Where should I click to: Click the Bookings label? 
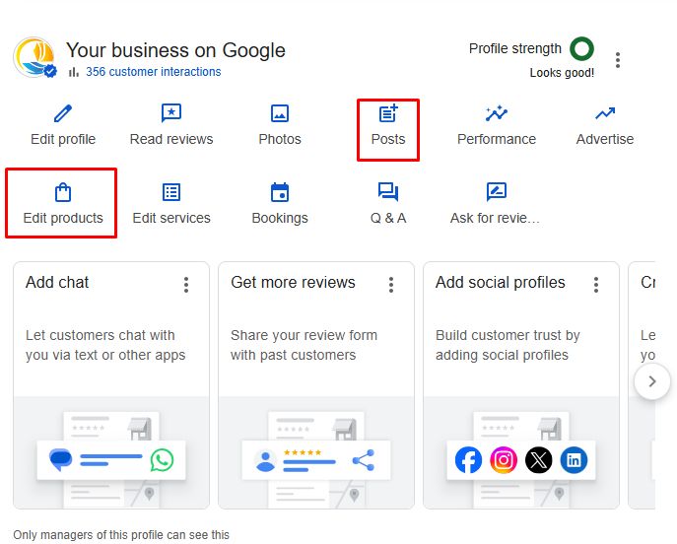click(x=280, y=218)
